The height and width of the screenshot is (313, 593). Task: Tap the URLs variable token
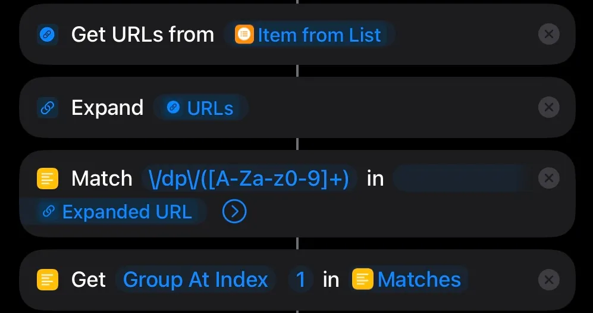pos(200,108)
